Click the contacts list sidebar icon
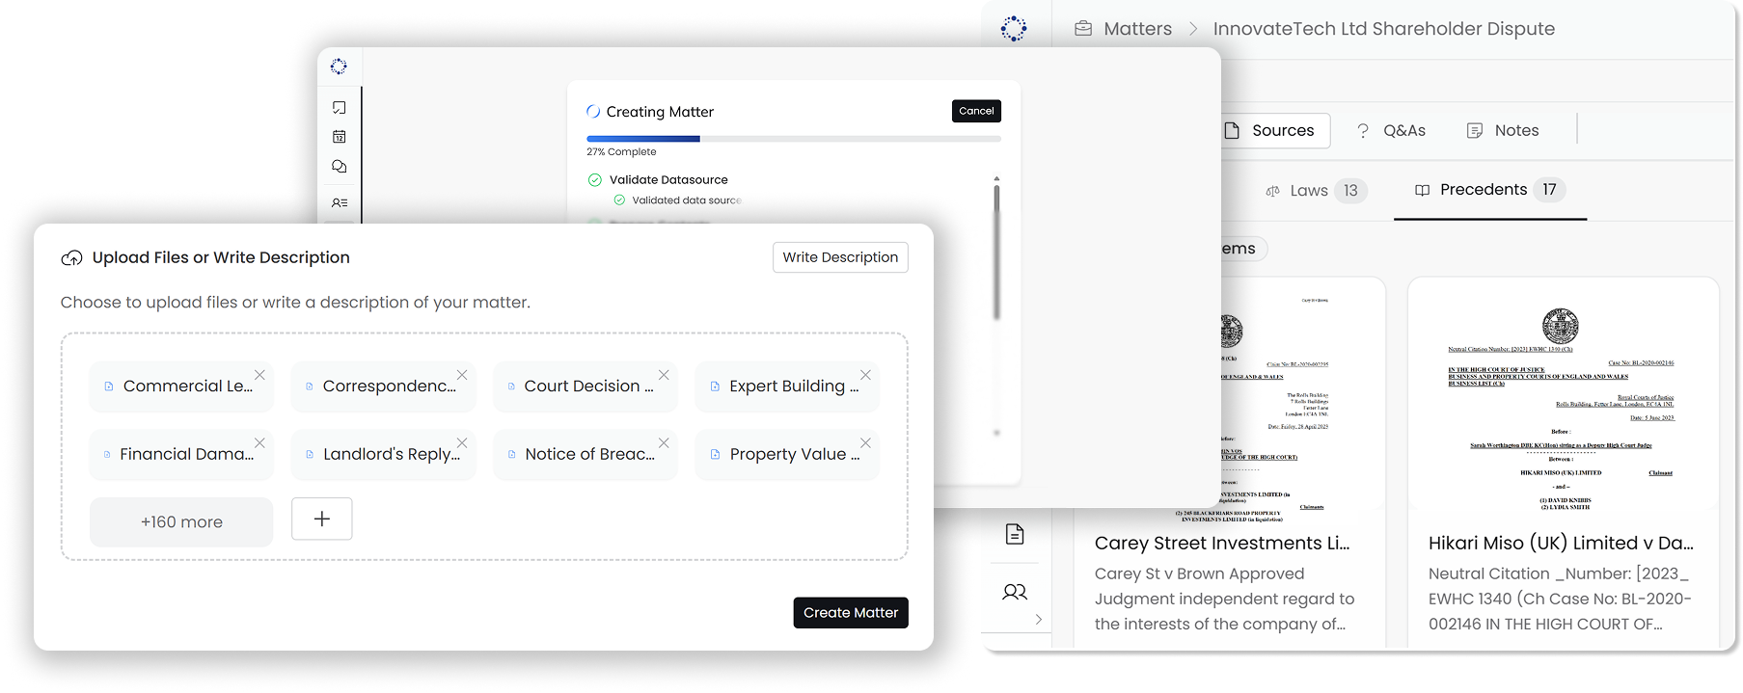The height and width of the screenshot is (693, 1743). point(339,203)
